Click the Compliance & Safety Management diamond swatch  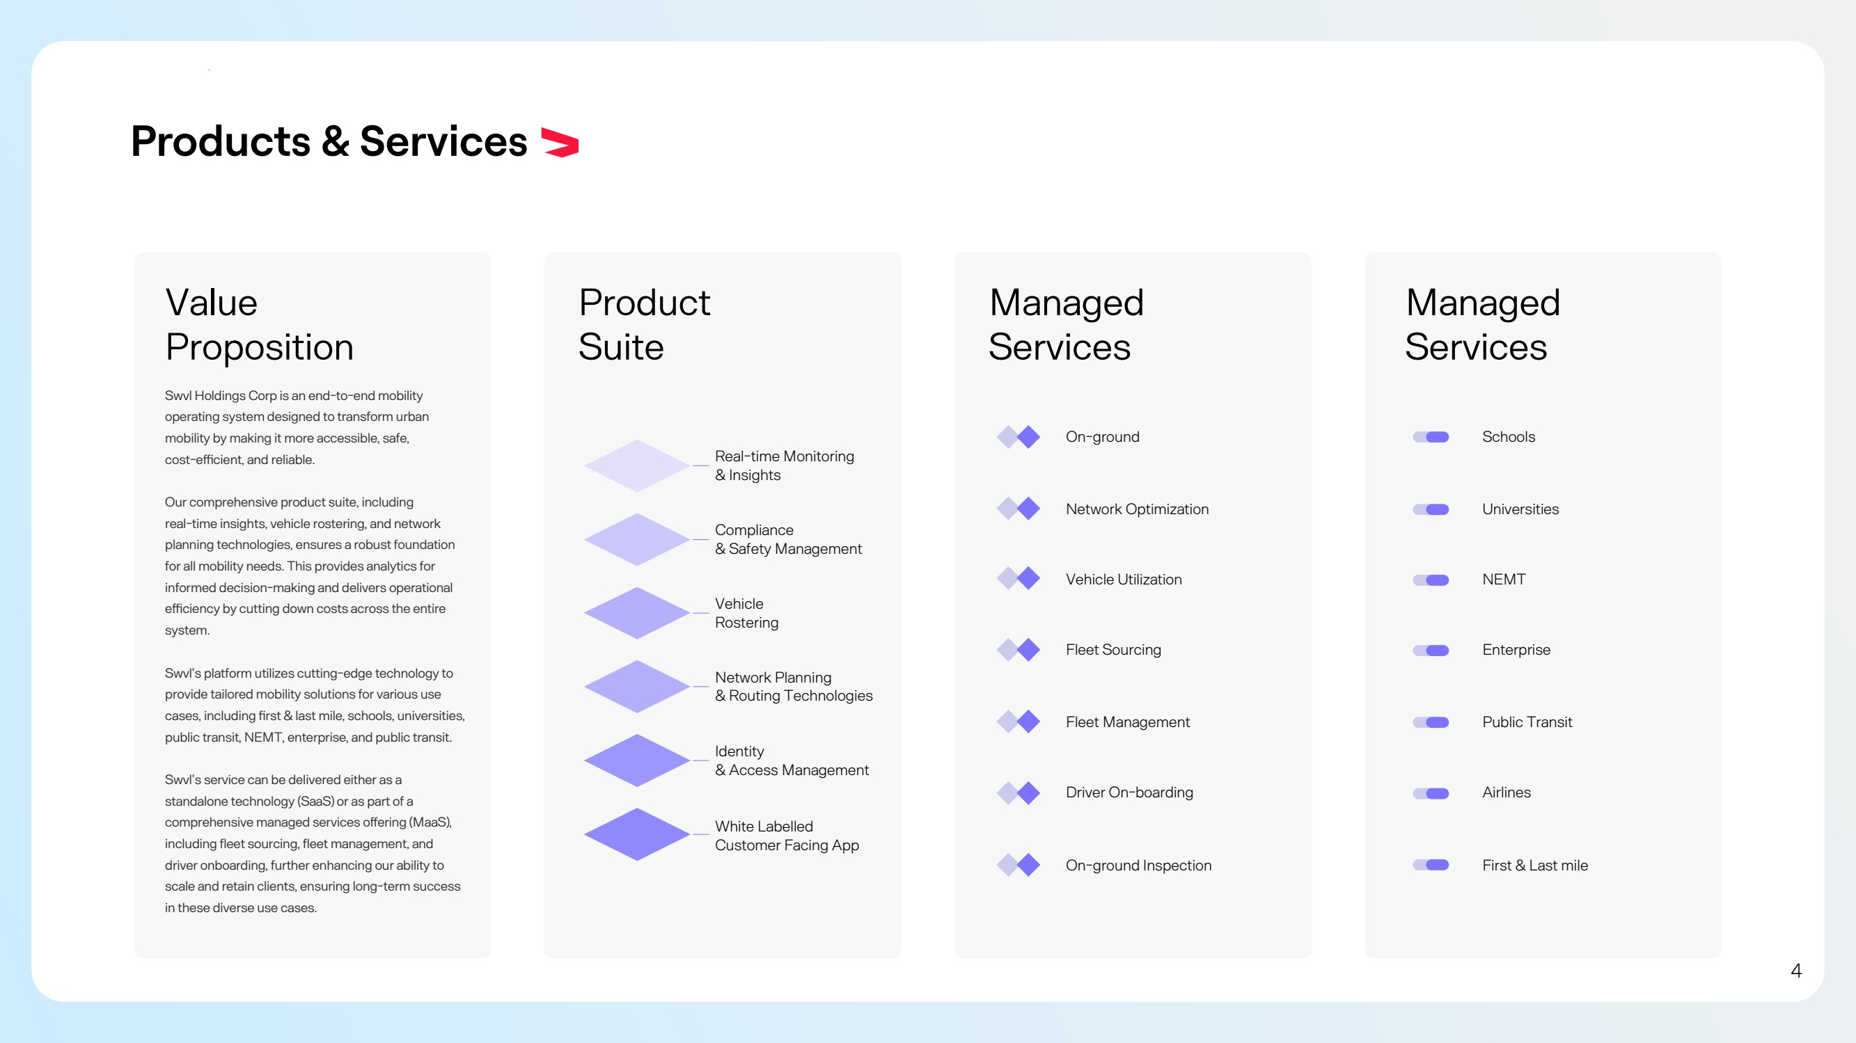pyautogui.click(x=637, y=539)
